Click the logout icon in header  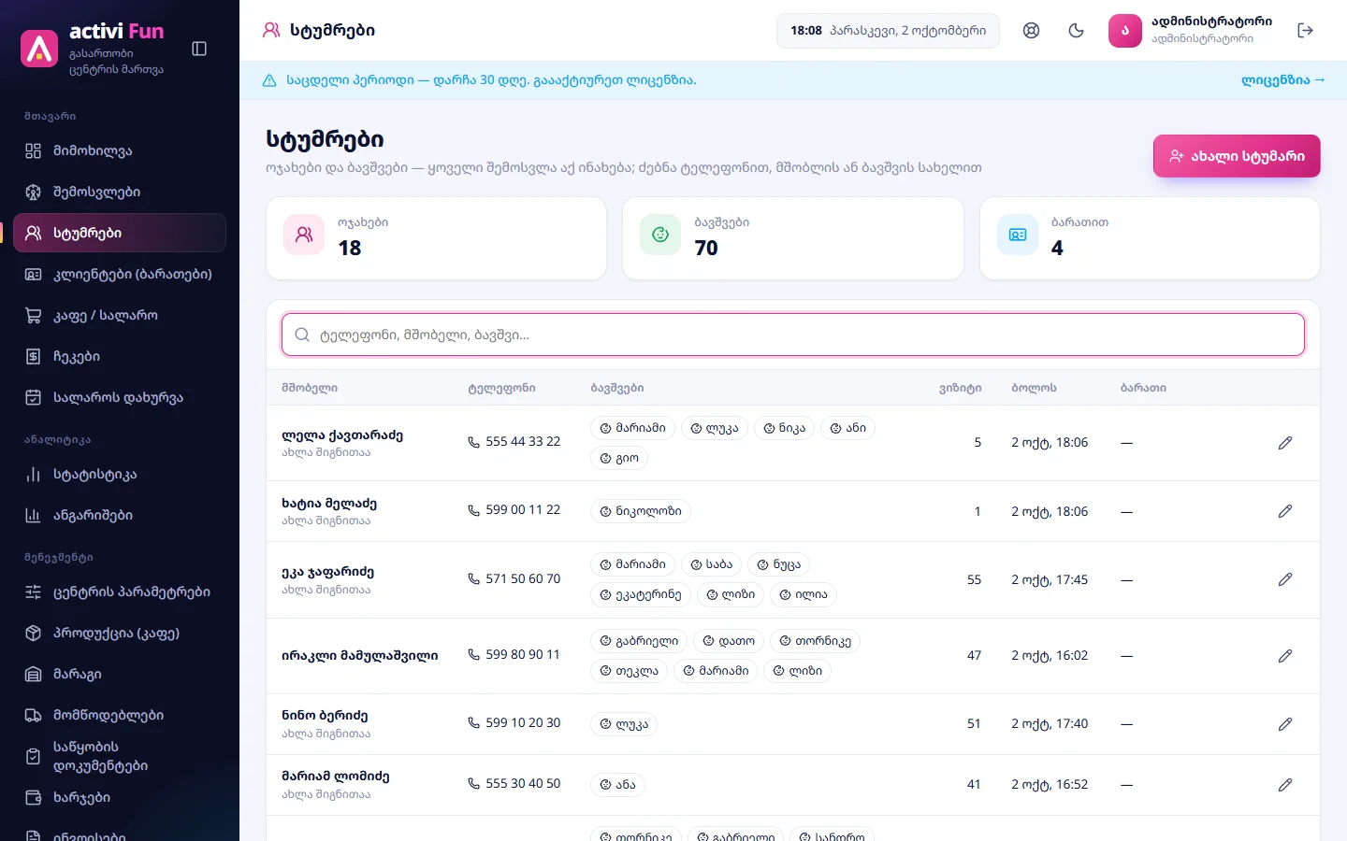[x=1306, y=31]
